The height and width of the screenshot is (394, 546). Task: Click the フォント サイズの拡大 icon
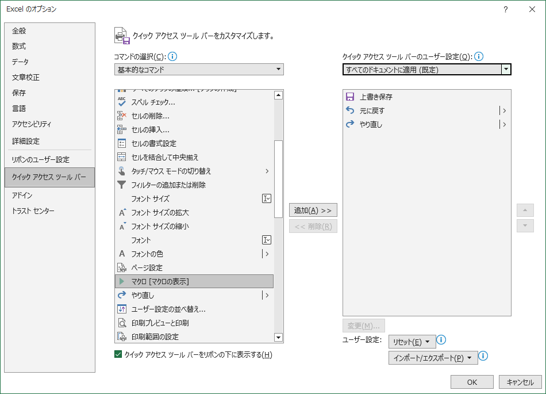[121, 212]
